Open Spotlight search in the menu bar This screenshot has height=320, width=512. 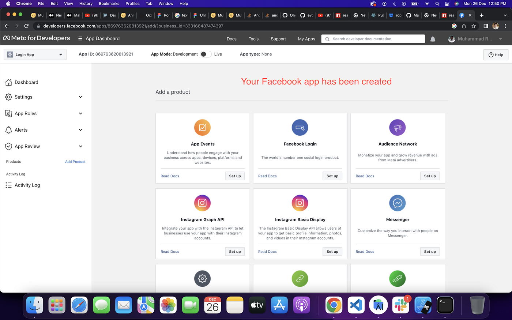[x=437, y=4]
